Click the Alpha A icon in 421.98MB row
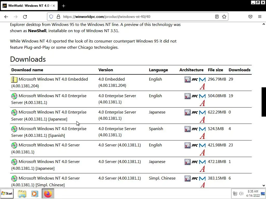The height and width of the screenshot is (199, 266). [202, 152]
